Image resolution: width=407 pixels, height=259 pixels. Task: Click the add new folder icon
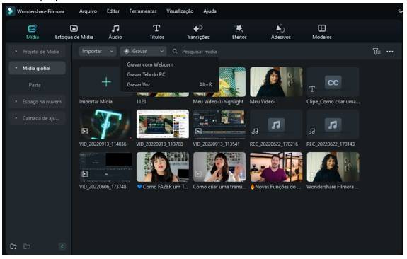[13, 246]
